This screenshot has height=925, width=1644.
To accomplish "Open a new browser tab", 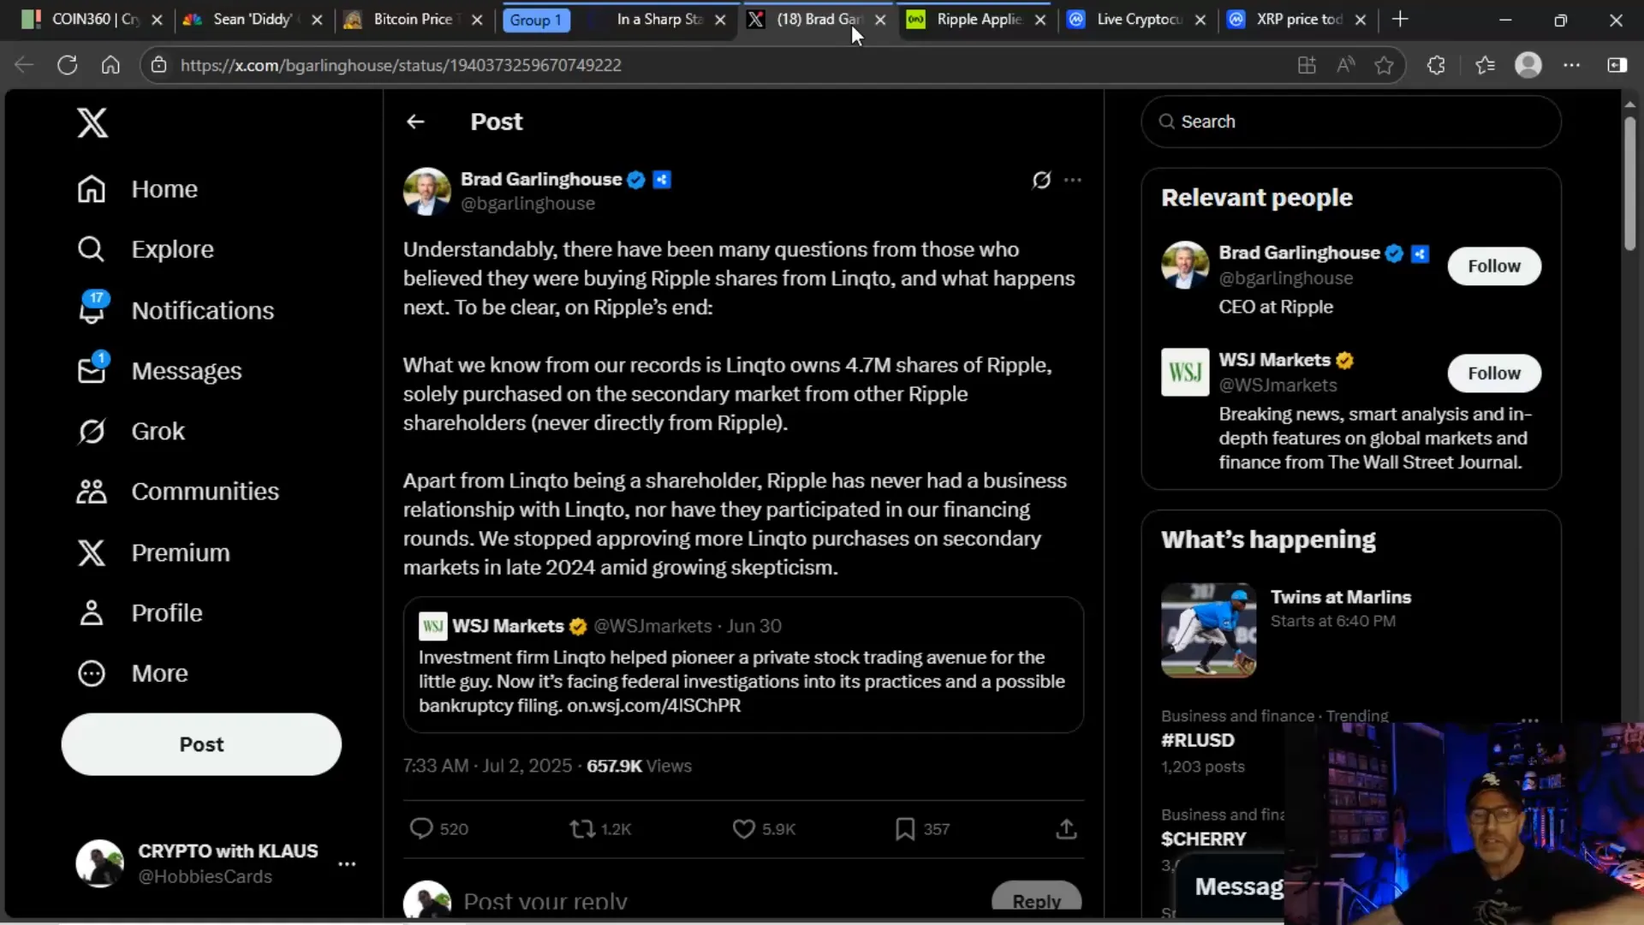I will click(x=1400, y=19).
